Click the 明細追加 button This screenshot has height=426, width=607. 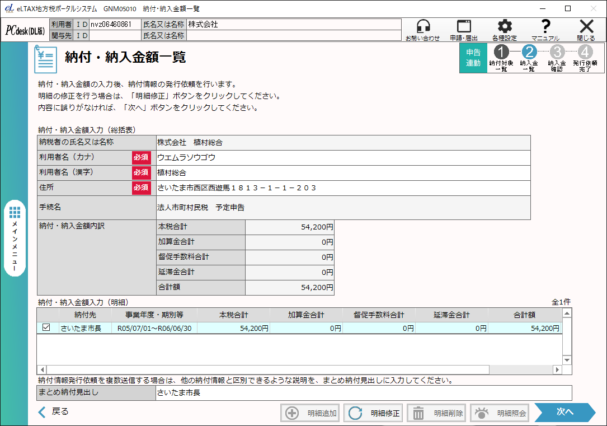(309, 413)
